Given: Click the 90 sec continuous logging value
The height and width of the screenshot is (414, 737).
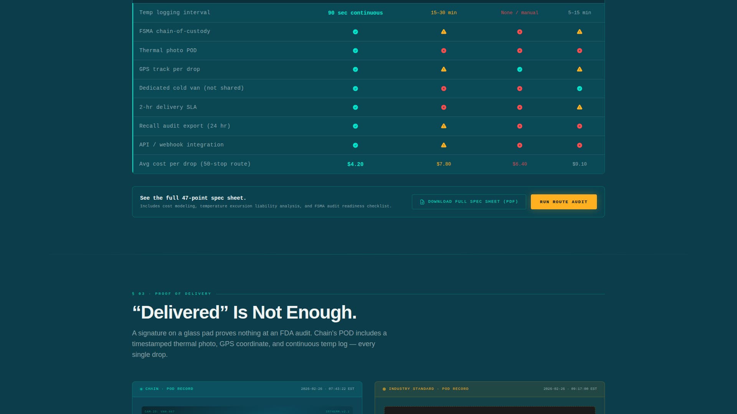Looking at the screenshot, I should [x=355, y=13].
